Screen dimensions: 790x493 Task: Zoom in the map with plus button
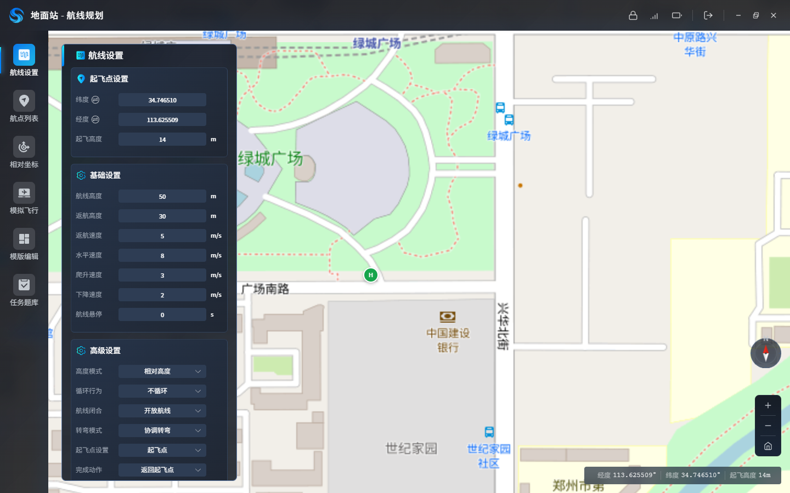coord(768,405)
